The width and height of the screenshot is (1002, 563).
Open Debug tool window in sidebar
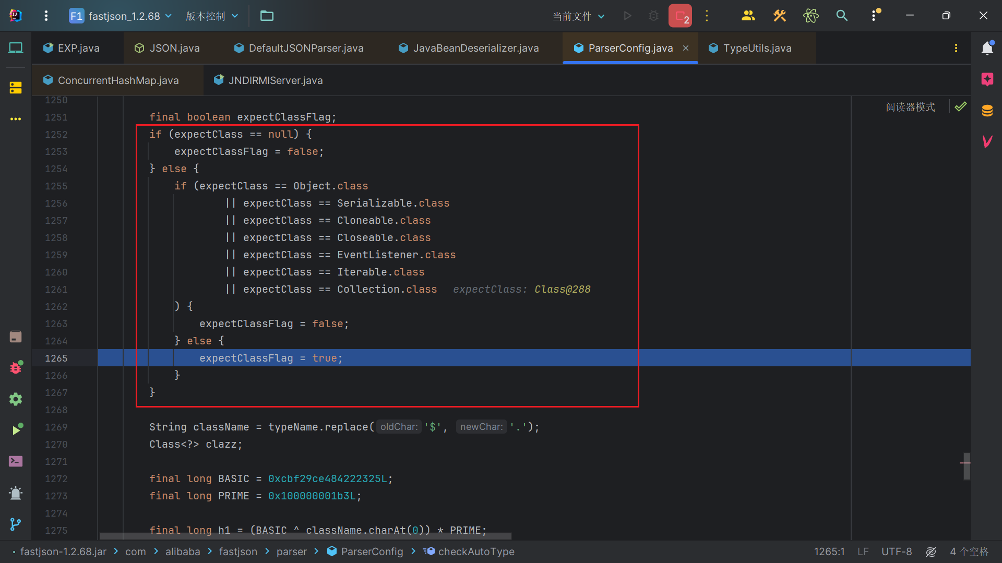point(16,367)
